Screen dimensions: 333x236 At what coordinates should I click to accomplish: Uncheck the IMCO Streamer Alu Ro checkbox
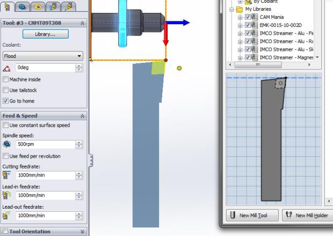coord(248,41)
